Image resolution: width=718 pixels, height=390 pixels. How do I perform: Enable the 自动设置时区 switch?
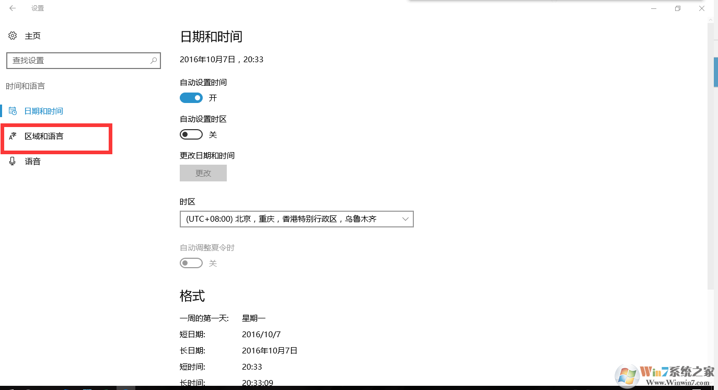(191, 134)
